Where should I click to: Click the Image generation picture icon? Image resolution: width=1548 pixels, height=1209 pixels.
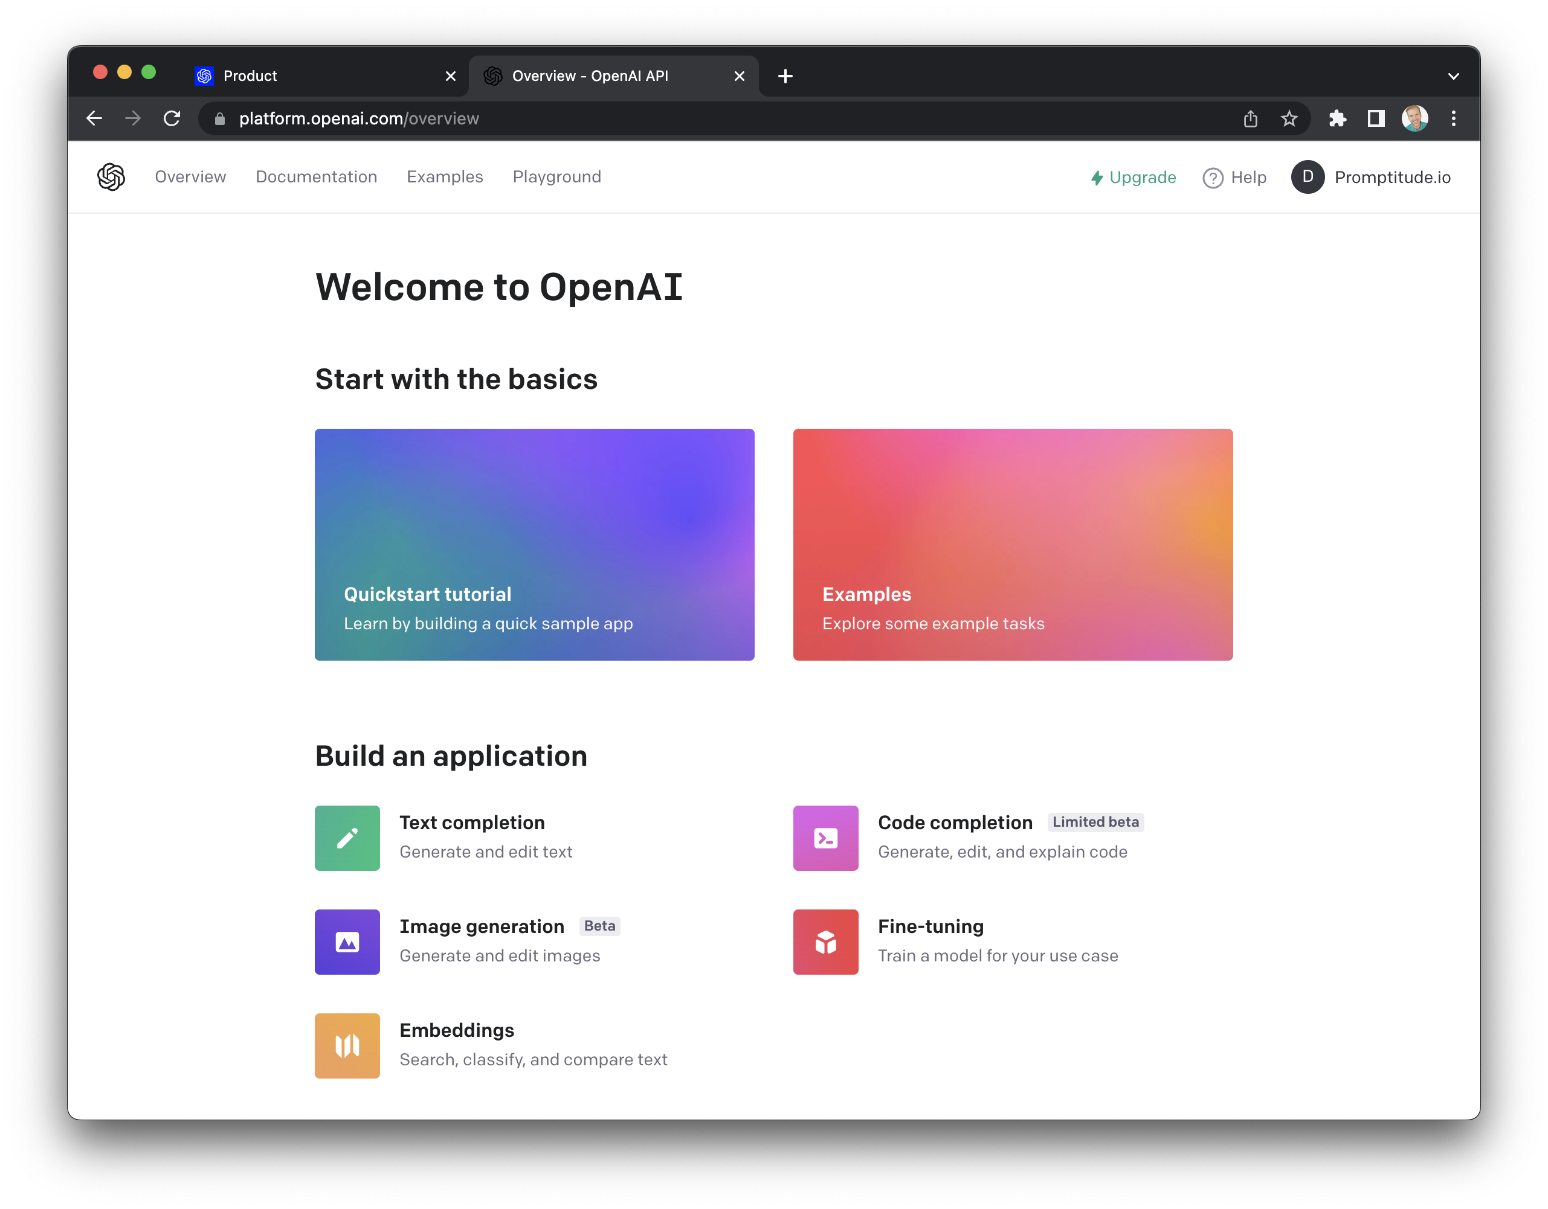tap(347, 942)
